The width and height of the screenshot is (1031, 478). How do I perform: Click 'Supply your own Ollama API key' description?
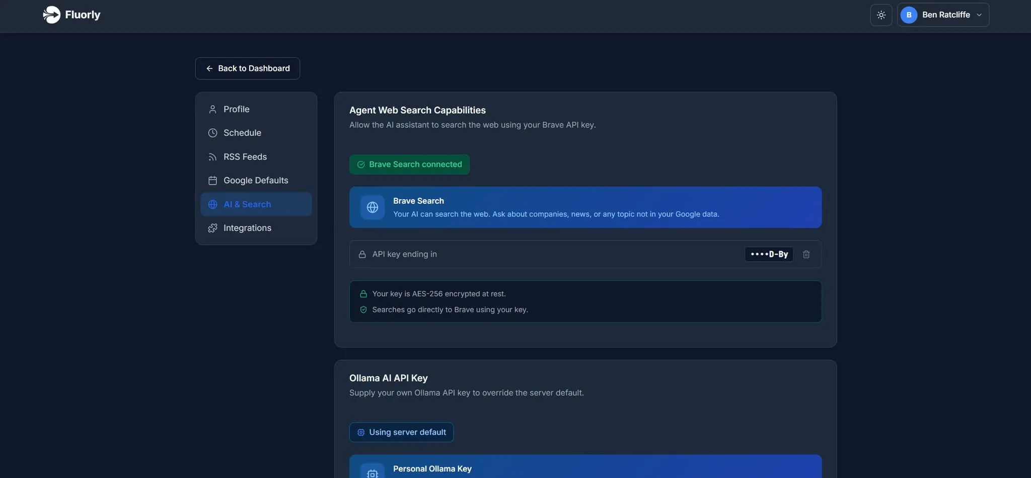(x=467, y=393)
